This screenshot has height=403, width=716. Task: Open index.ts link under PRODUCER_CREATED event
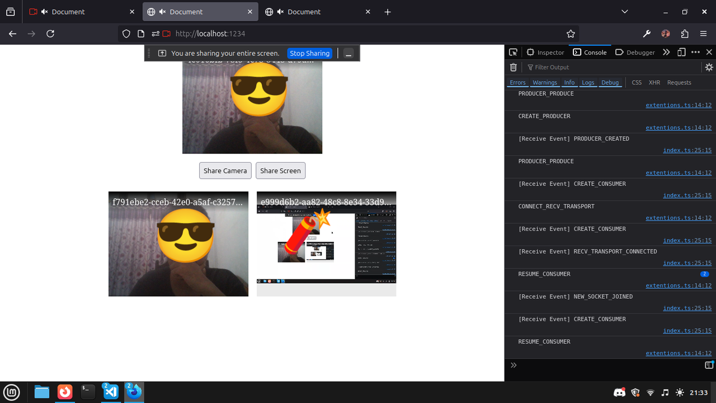(687, 150)
